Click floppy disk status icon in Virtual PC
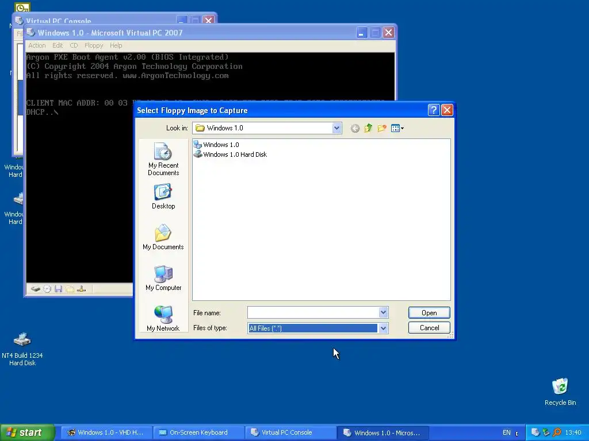 pyautogui.click(x=58, y=289)
